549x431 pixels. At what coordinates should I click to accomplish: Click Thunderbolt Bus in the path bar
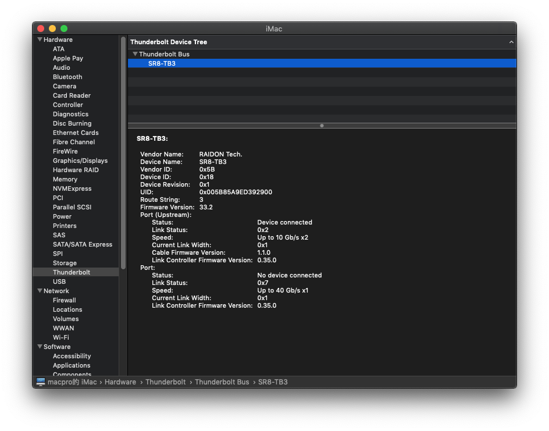pos(222,382)
